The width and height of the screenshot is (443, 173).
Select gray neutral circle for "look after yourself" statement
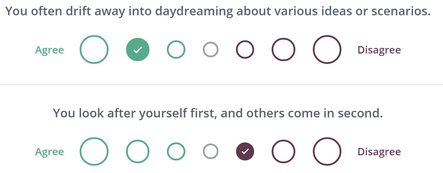[211, 151]
